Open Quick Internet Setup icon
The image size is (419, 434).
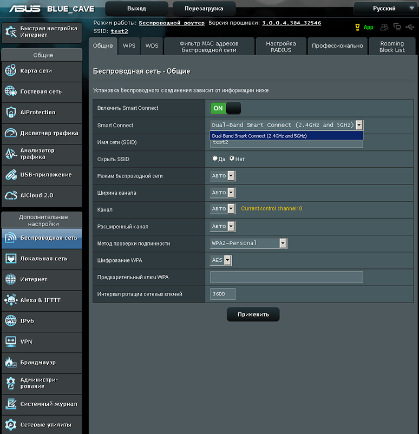tap(11, 32)
